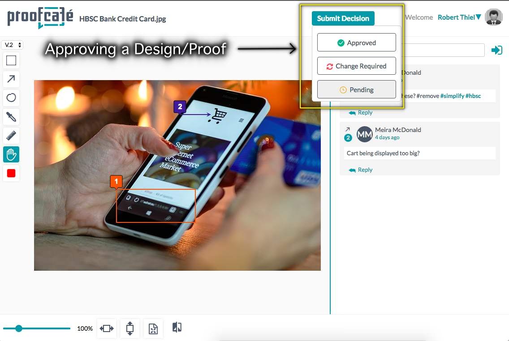Screen dimensions: 509x341
Task: Click the share/sign-in arrow icon
Action: pyautogui.click(x=496, y=50)
